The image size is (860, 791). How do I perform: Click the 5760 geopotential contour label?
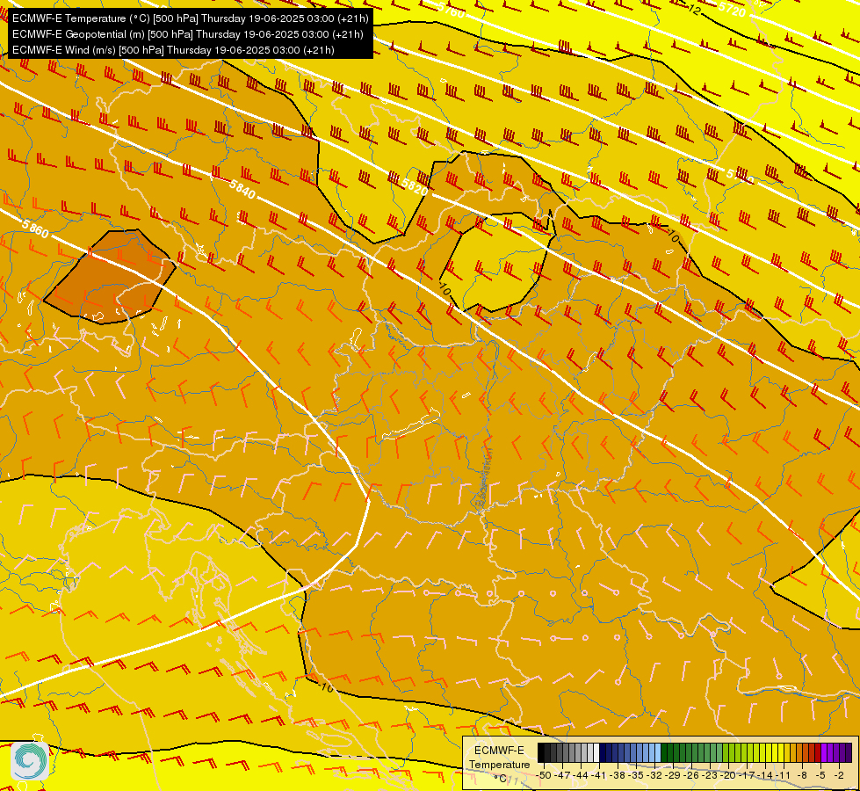pyautogui.click(x=451, y=10)
